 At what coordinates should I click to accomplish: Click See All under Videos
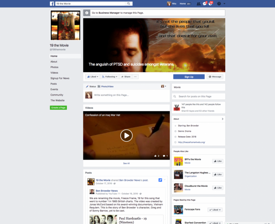coord(126,164)
